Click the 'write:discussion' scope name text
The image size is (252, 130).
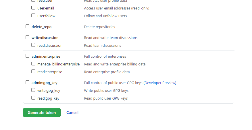(x=45, y=38)
